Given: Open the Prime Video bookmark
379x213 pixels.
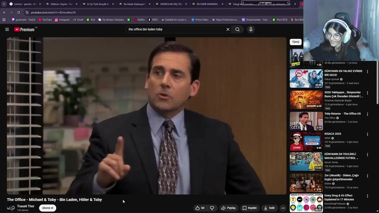Looking at the screenshot, I should point(200,20).
